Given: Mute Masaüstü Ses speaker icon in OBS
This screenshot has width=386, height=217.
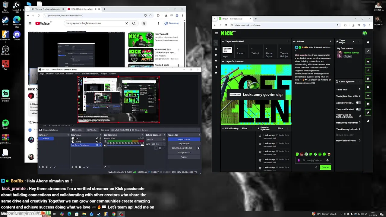Looking at the screenshot, I should (105, 145).
